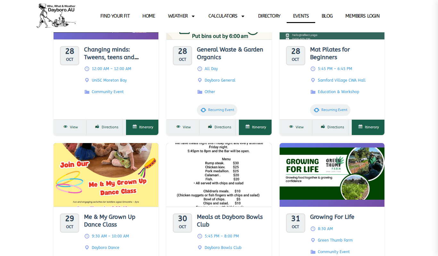Click the map icon on Changing minds Directions button

(97, 127)
